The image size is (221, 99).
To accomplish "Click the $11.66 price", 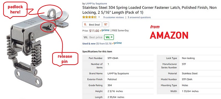I will (x=94, y=31).
